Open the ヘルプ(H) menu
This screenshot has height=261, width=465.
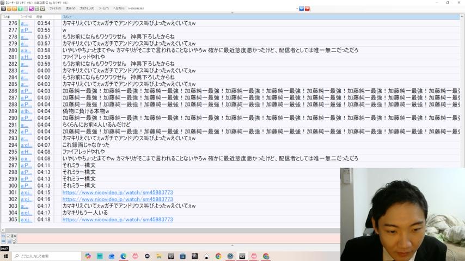[x=119, y=9]
